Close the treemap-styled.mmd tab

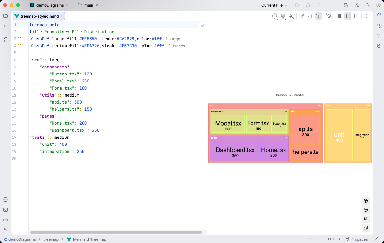(62, 16)
